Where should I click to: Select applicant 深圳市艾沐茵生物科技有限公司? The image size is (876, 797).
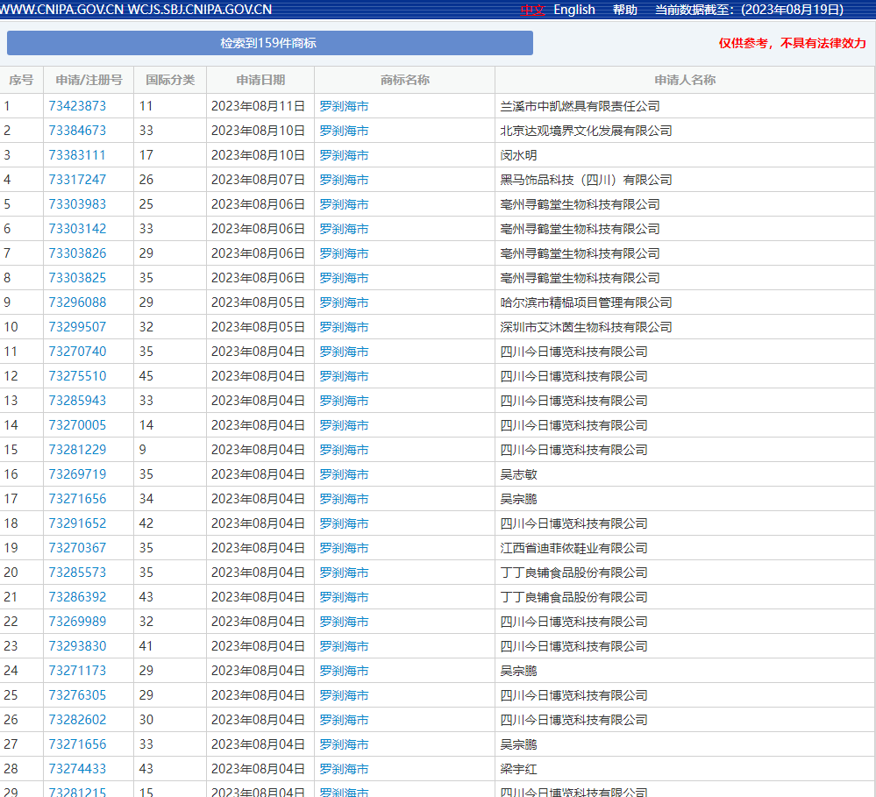586,327
